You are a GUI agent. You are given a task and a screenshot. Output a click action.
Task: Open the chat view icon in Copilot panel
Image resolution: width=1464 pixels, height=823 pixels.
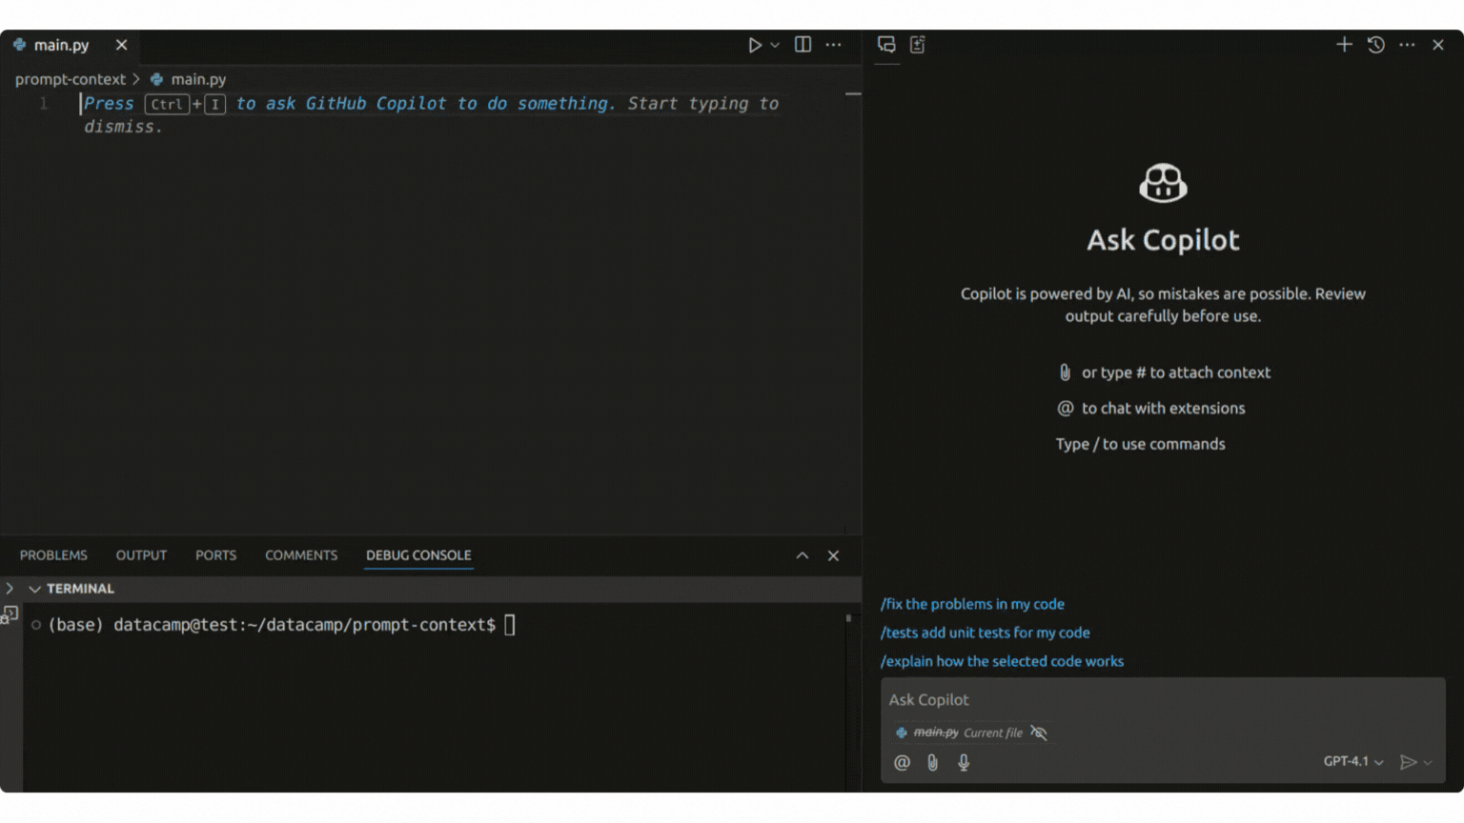click(x=886, y=44)
